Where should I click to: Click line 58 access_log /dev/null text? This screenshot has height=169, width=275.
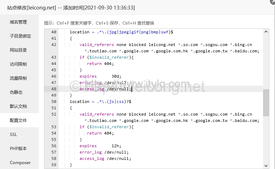(x=105, y=158)
